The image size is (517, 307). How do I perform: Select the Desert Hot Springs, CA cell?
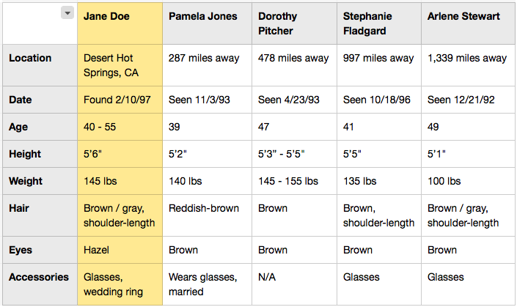tap(119, 65)
